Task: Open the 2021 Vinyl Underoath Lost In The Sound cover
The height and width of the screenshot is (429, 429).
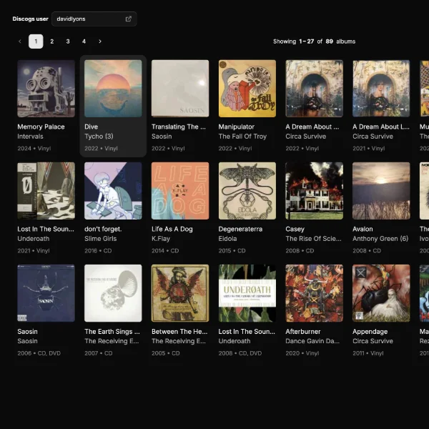Action: click(46, 191)
